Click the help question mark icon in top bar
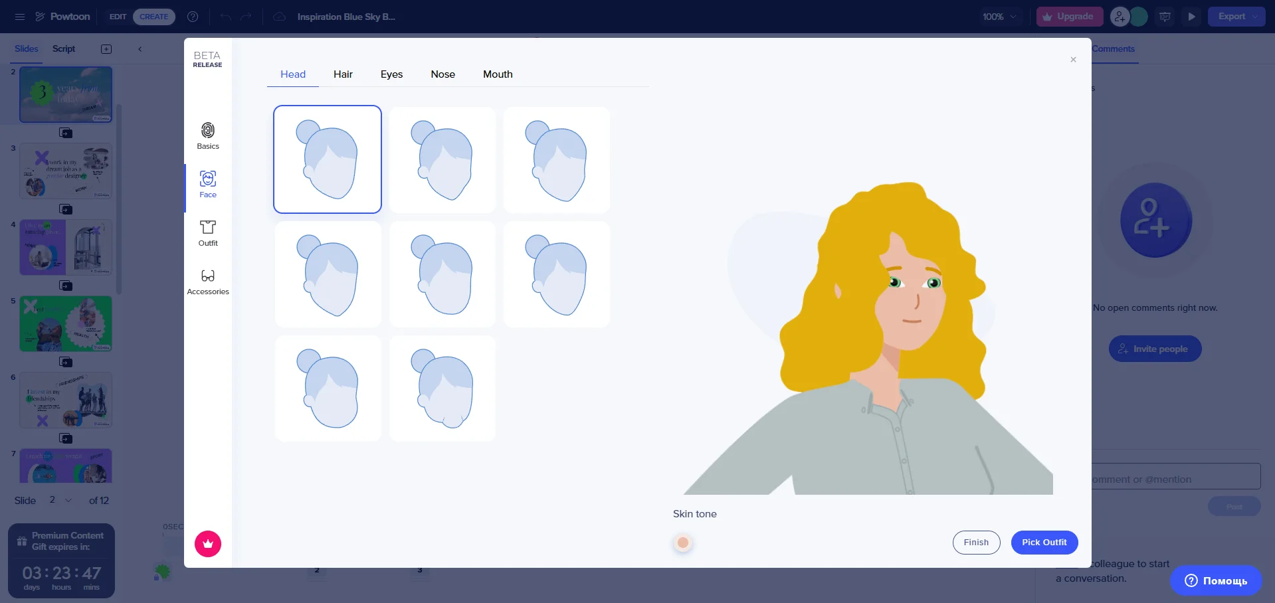This screenshot has height=603, width=1275. pyautogui.click(x=193, y=17)
